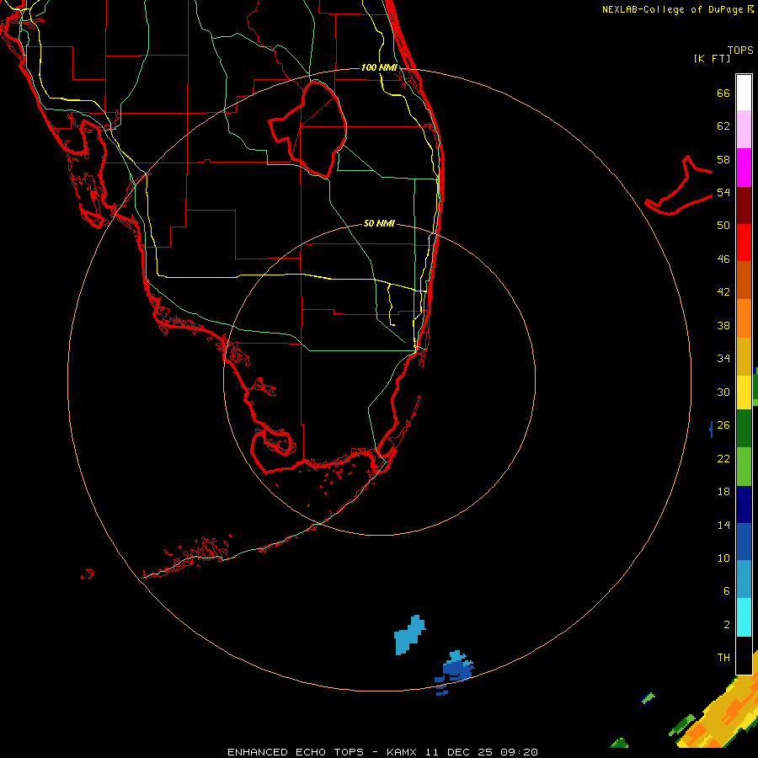This screenshot has width=758, height=758.
Task: Click the dark blue radar echo on the 100 NMI ring
Action: 456,670
